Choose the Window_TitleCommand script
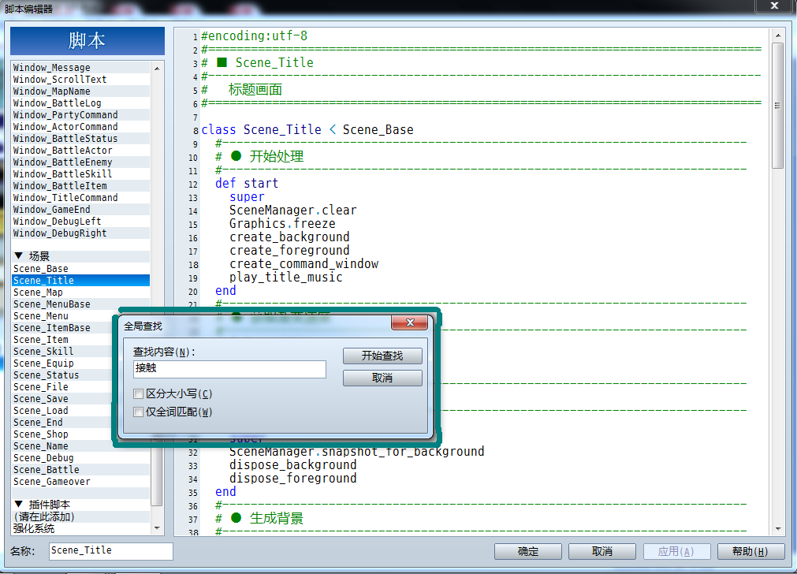Screen dimensions: 797x574 pos(81,198)
